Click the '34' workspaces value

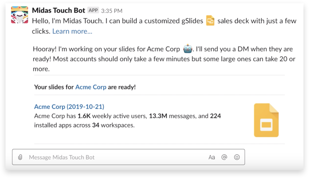96,126
